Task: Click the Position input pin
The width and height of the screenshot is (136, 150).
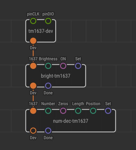Action: 93,111
